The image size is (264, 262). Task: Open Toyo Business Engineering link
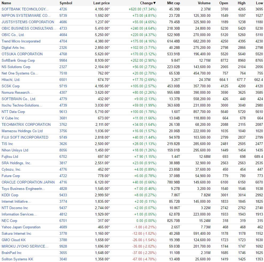click(23, 189)
